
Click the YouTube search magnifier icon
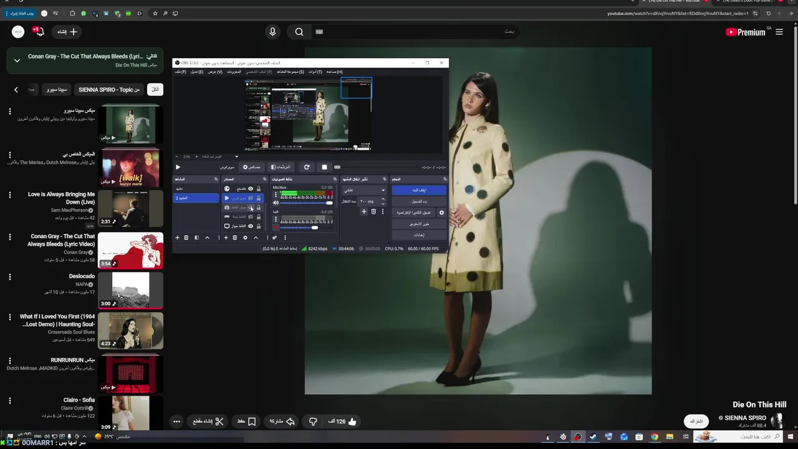(x=299, y=32)
